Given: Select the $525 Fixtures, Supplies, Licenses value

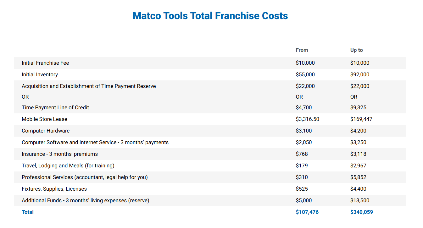Looking at the screenshot, I should point(302,189).
